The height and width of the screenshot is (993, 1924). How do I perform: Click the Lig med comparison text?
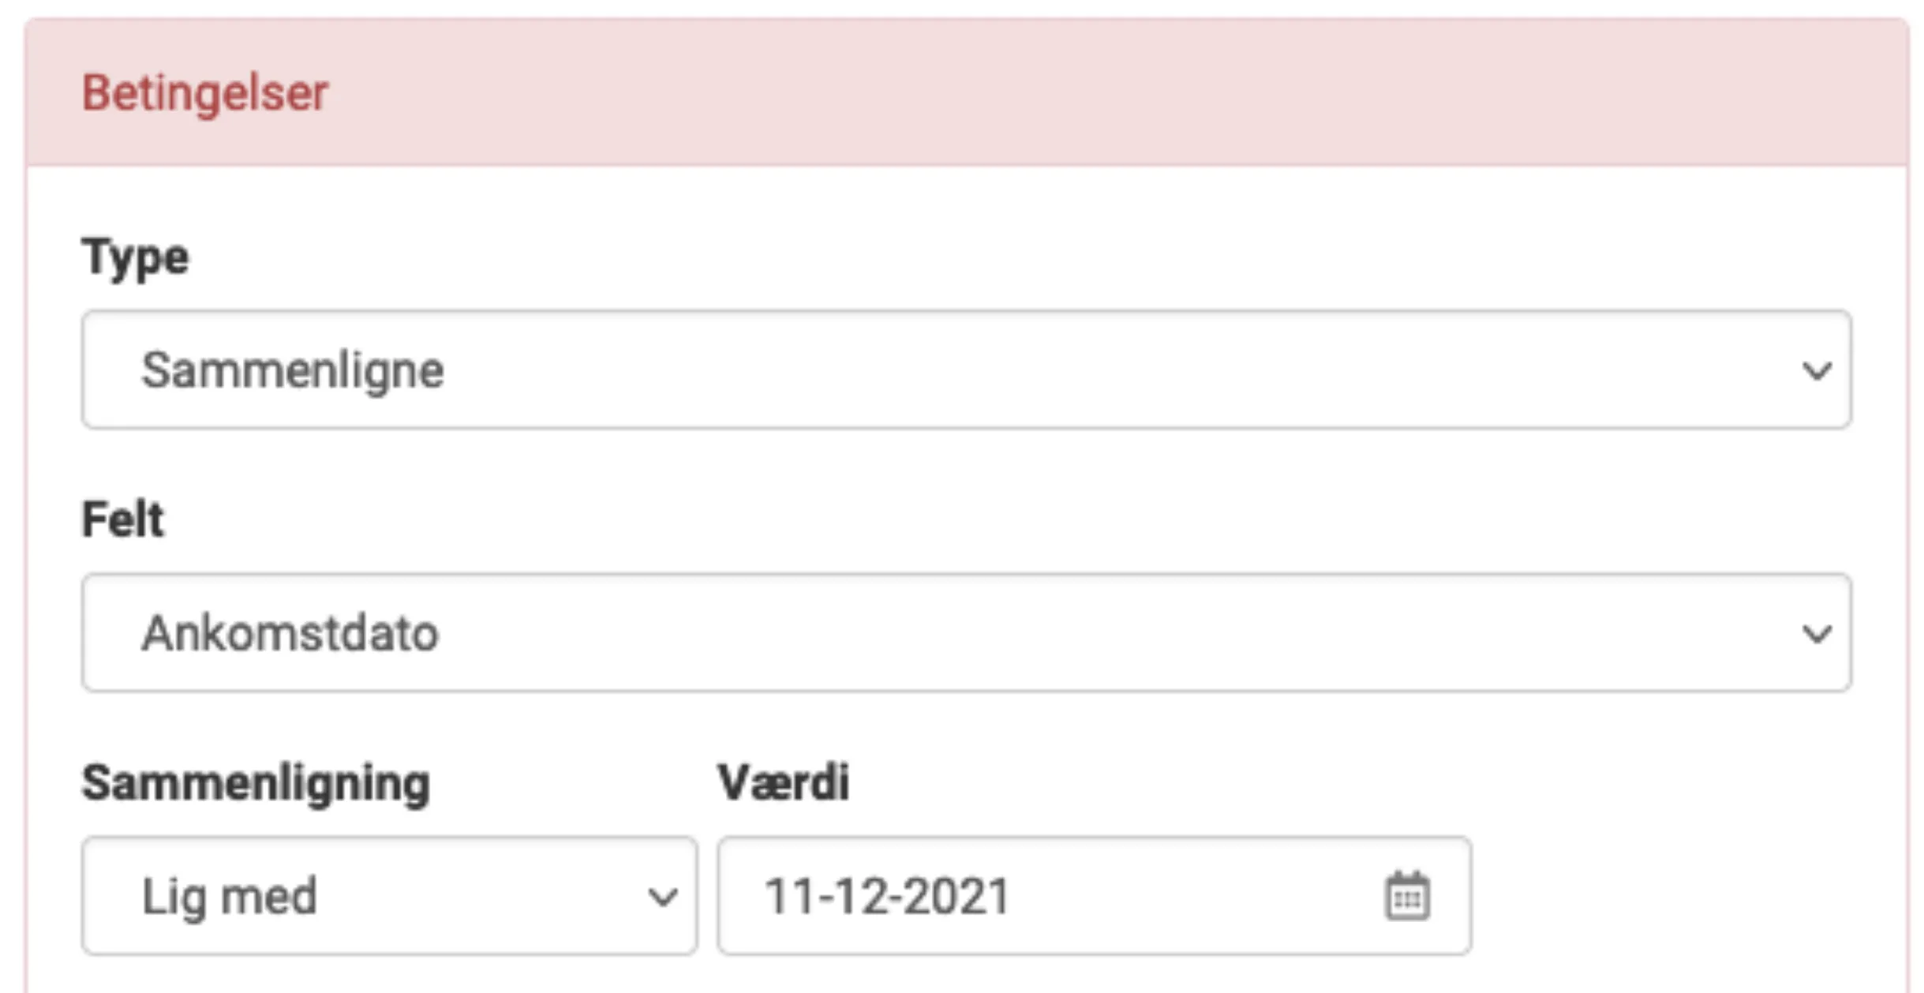(x=229, y=897)
